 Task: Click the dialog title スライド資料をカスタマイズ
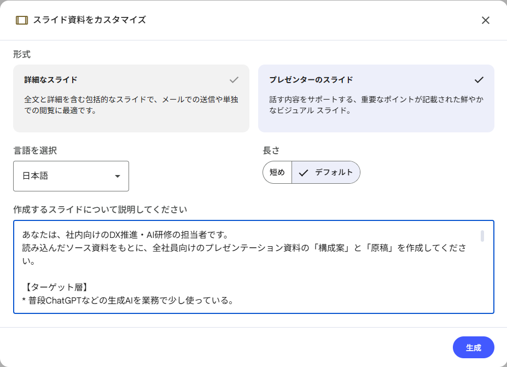click(89, 20)
